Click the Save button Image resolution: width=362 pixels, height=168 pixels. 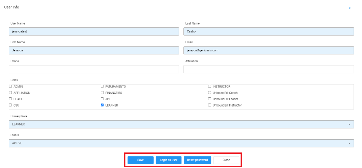coord(140,160)
